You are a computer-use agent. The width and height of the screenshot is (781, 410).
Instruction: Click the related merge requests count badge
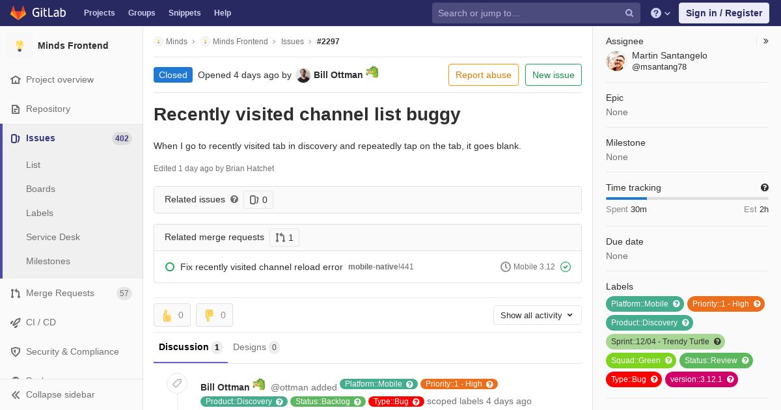(x=284, y=238)
